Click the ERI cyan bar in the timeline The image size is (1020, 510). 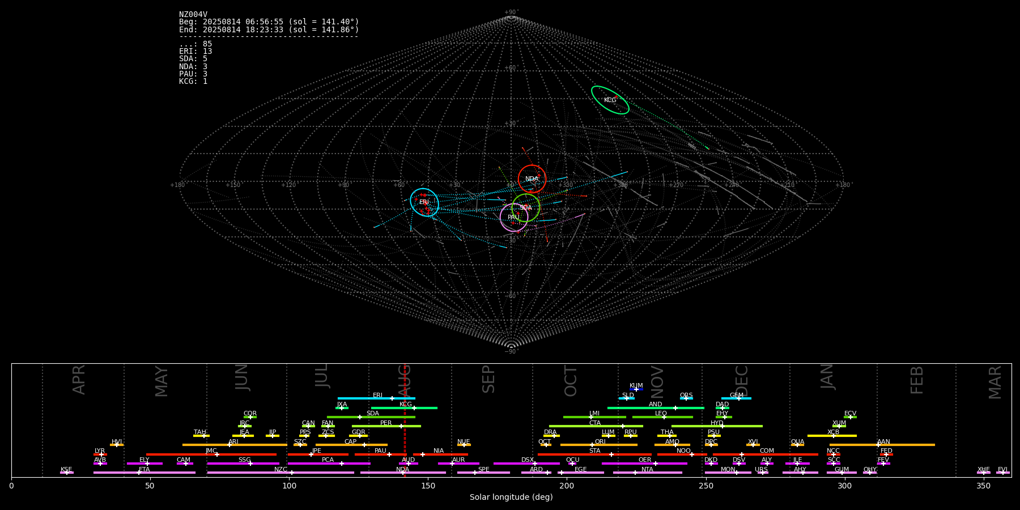[376, 398]
